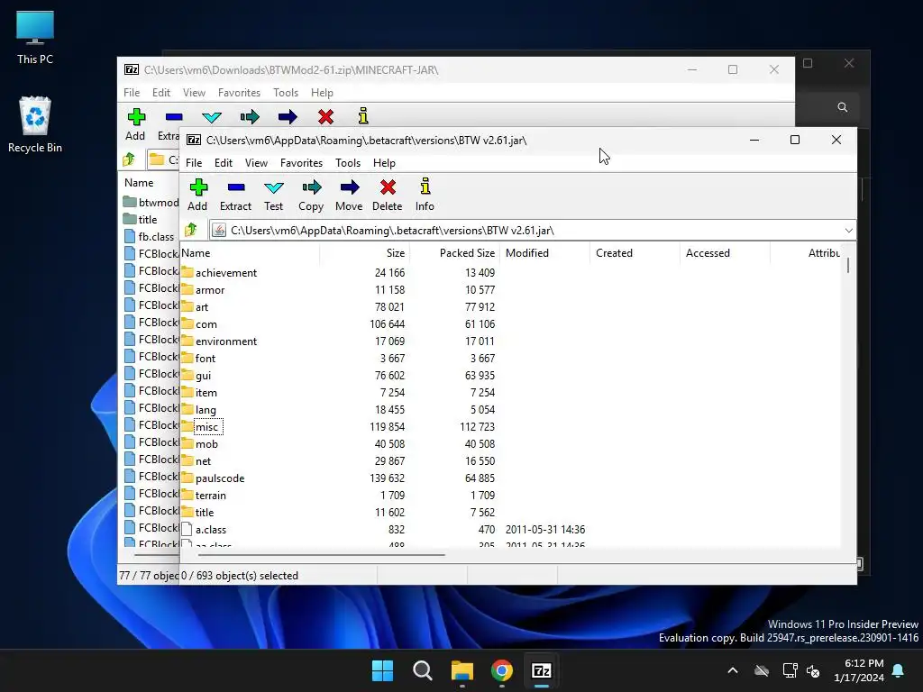Open the Favorites menu in front window
Viewport: 923px width, 692px height.
(x=301, y=163)
